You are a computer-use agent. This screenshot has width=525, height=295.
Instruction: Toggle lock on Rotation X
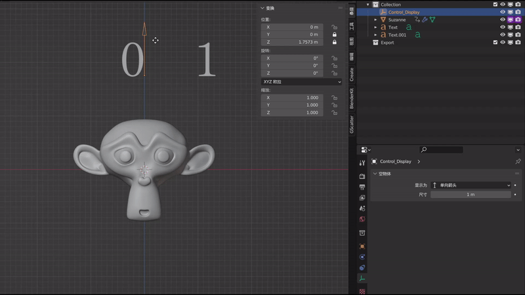click(x=334, y=58)
